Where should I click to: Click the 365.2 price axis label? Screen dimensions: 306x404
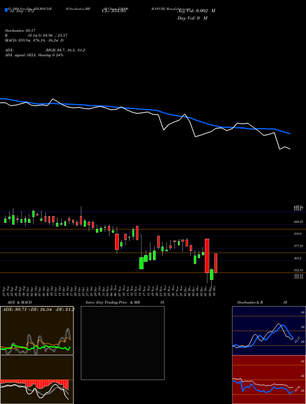point(297,258)
